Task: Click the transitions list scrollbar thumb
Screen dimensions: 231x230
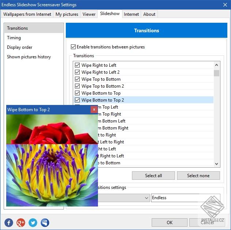Action: 216,73
